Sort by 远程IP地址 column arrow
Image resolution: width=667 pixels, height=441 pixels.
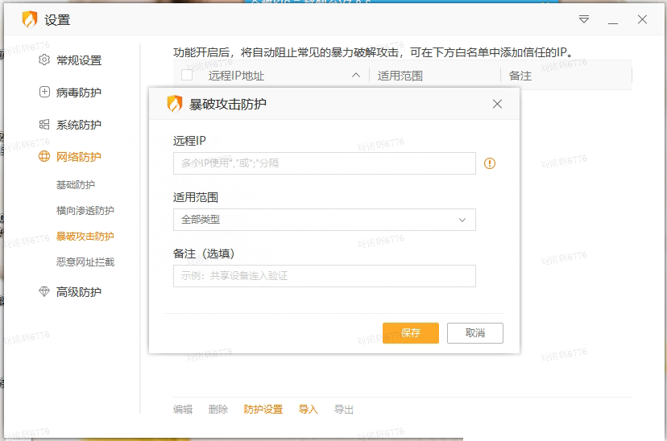tap(356, 76)
